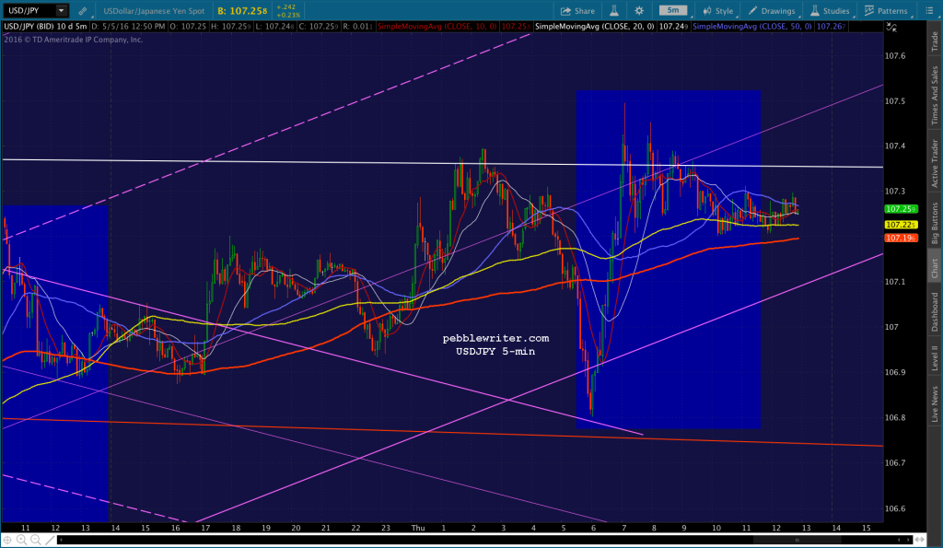
Task: Click the 106.6 price axis label
Action: (895, 509)
